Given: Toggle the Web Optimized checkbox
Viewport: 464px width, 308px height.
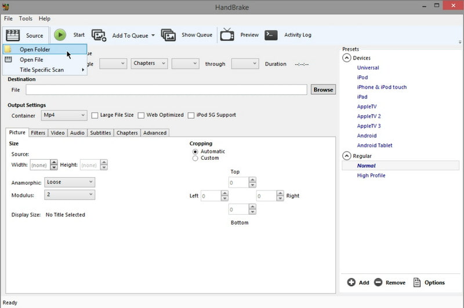Looking at the screenshot, I should click(x=141, y=115).
